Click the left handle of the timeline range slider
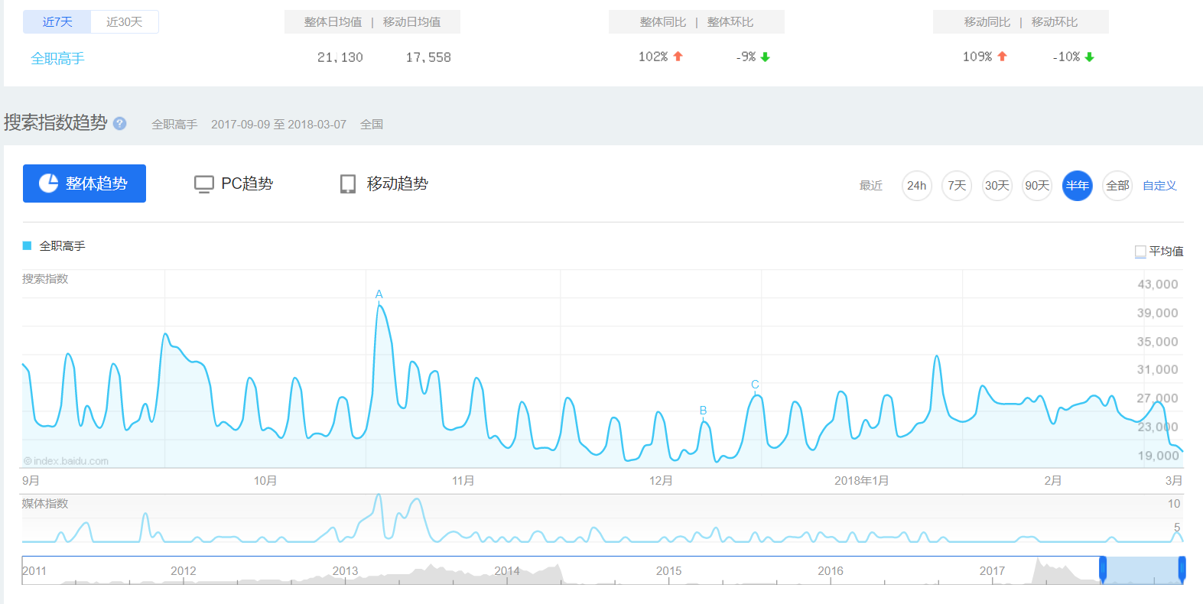1203x604 pixels. 1103,570
